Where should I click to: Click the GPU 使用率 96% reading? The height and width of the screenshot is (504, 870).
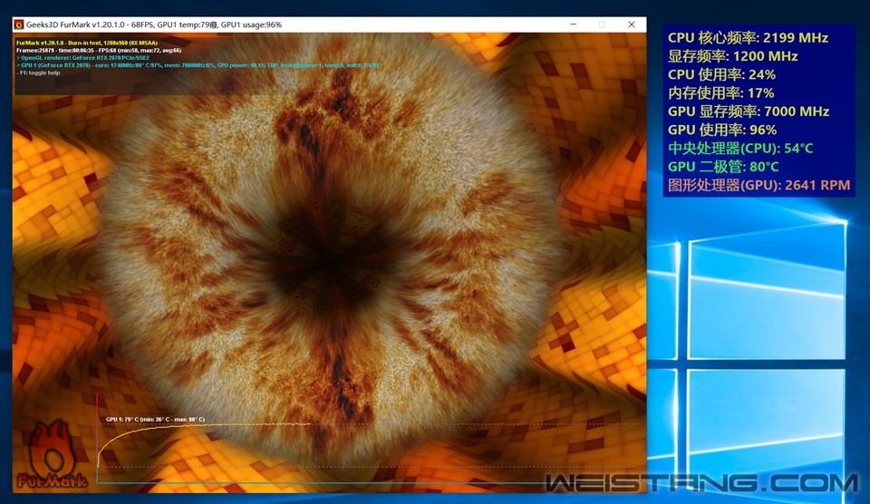coord(721,130)
